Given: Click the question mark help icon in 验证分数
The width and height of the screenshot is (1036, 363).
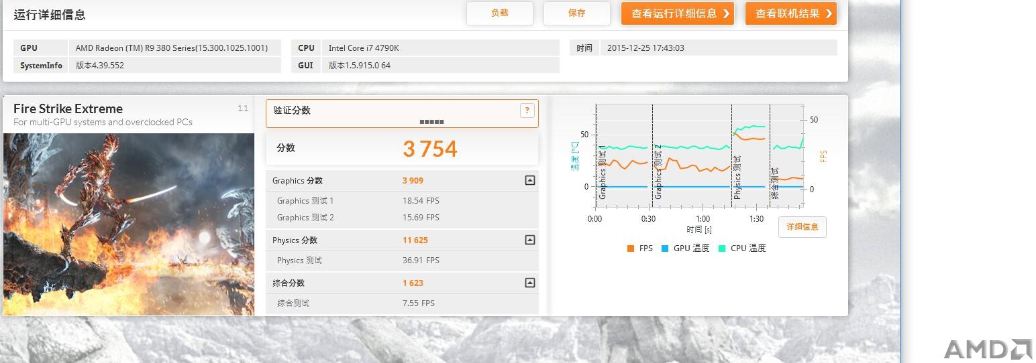Looking at the screenshot, I should coord(527,111).
